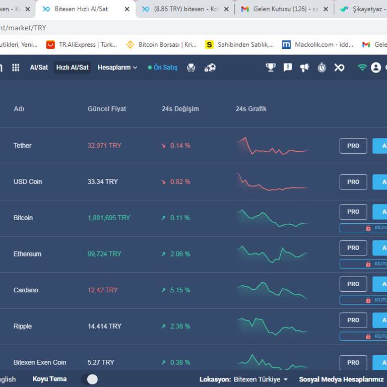Open the apps grid menu icon
The width and height of the screenshot is (387, 387).
[x=16, y=68]
